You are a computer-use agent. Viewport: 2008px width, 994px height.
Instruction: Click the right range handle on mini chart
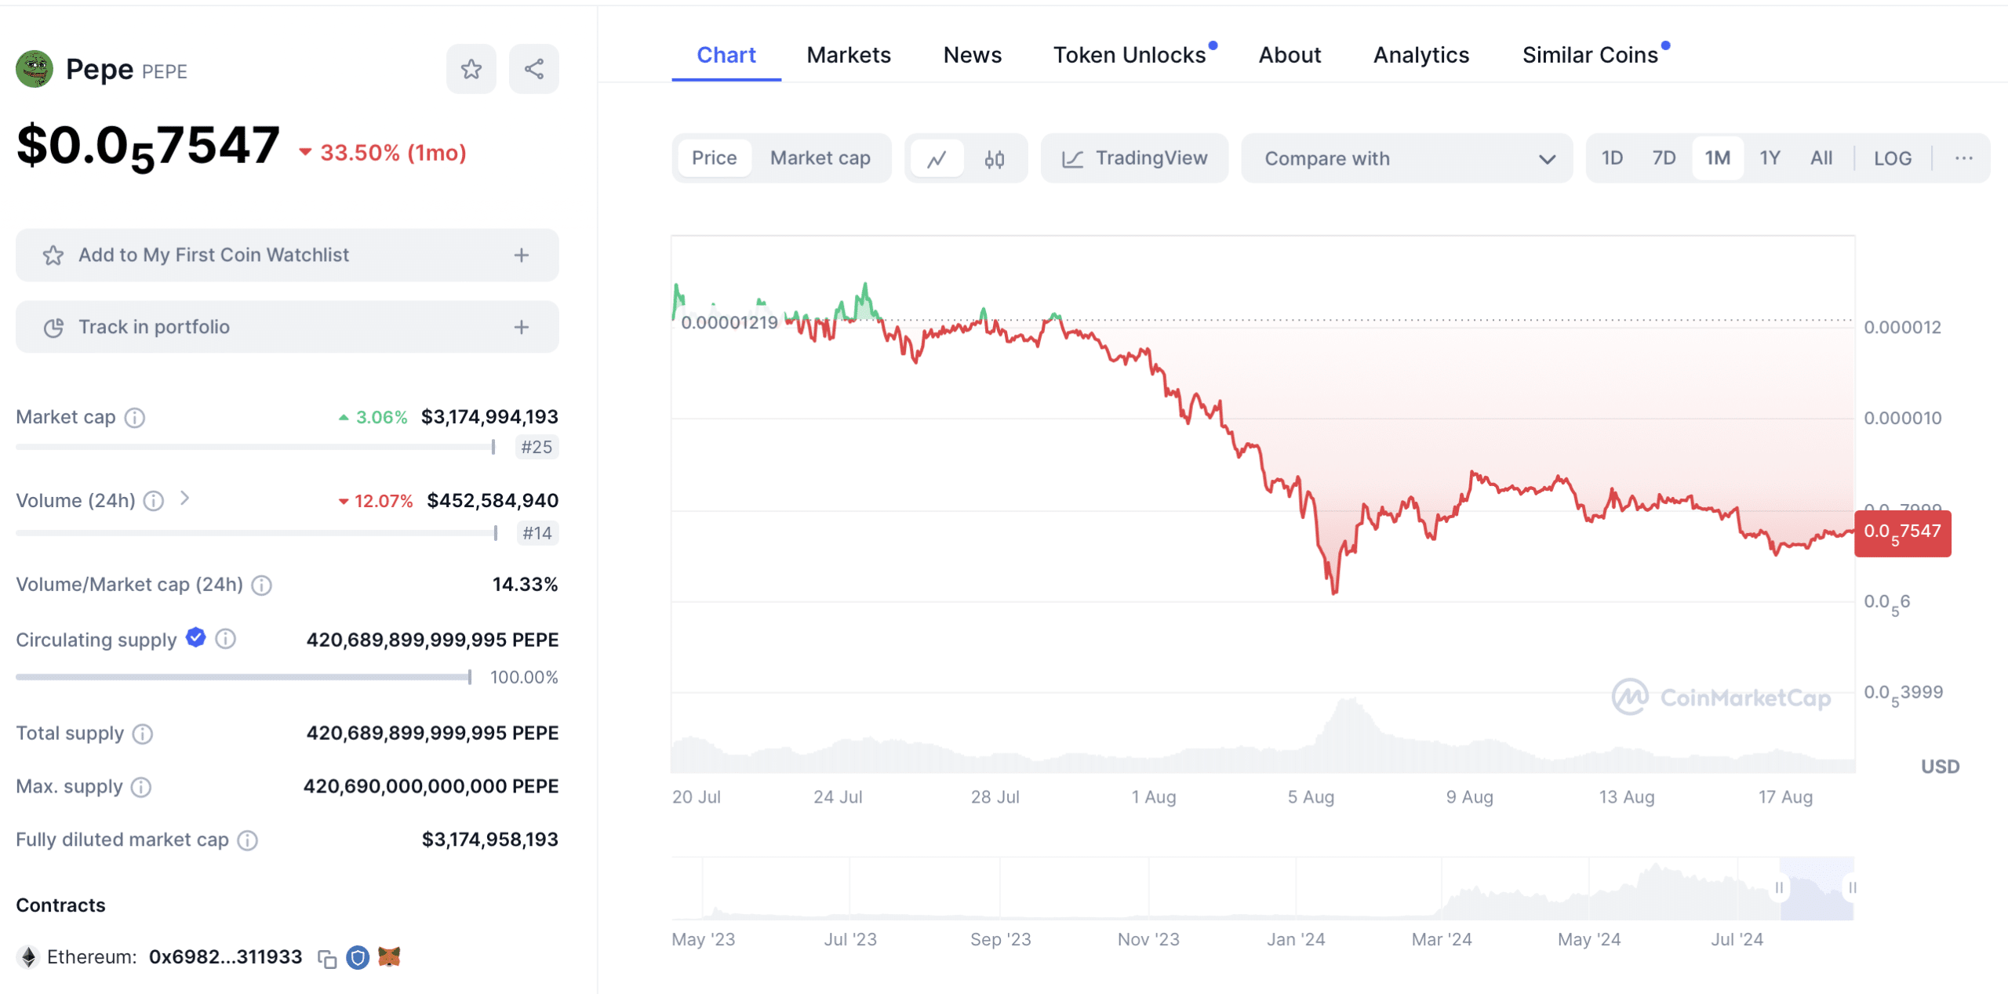click(x=1852, y=887)
